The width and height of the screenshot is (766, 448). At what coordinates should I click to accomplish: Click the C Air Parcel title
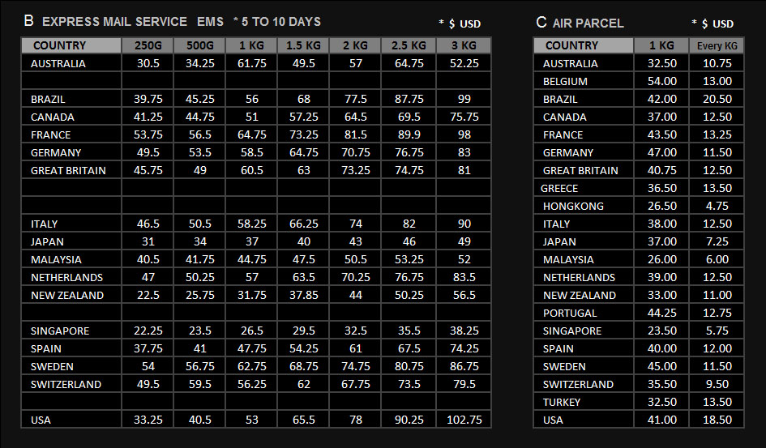[x=580, y=23]
